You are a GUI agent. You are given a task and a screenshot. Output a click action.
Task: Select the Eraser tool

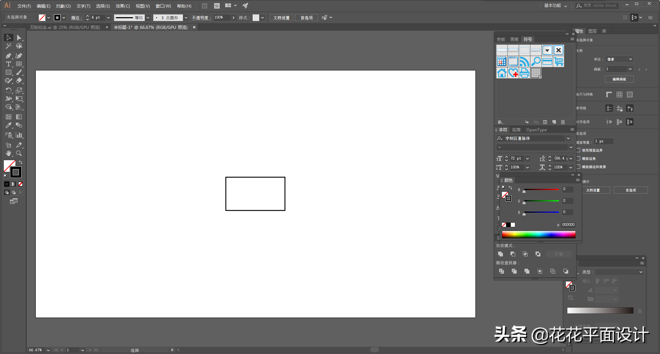19,81
